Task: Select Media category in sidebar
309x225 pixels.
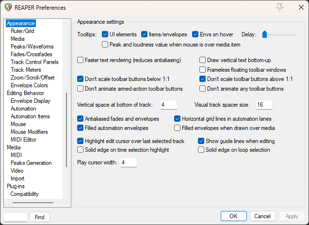Action: point(14,147)
